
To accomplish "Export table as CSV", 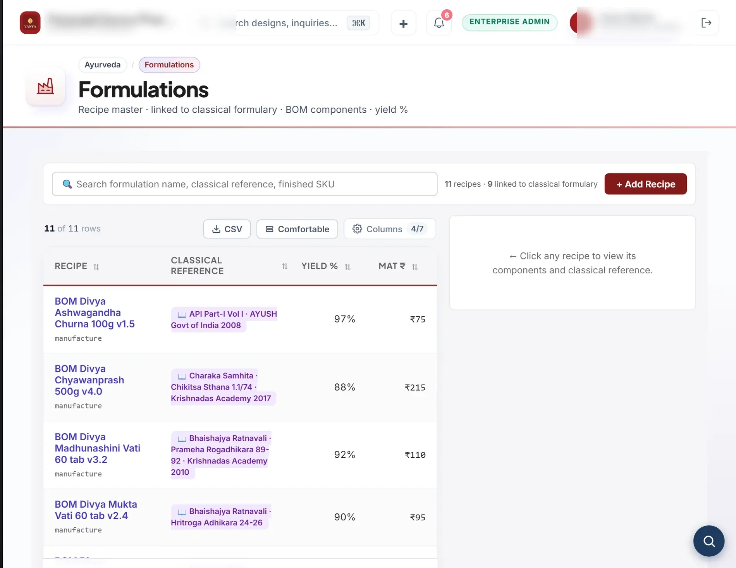I will pos(227,229).
